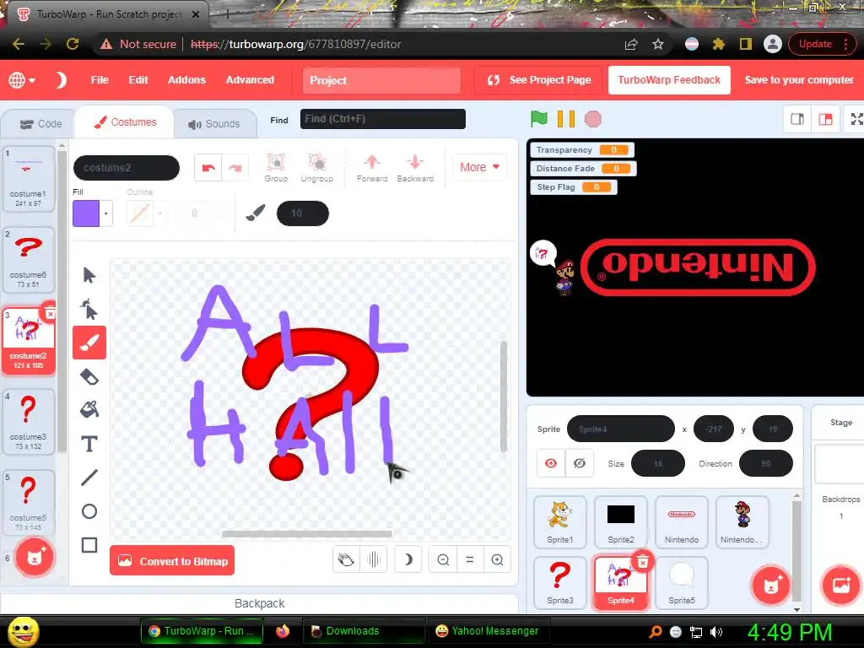Screen dimensions: 864x648
Task: Select the Rectangle tool
Action: (89, 545)
